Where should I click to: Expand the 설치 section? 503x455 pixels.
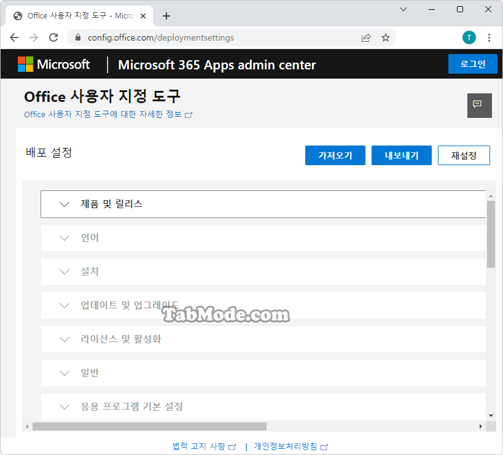(x=263, y=271)
